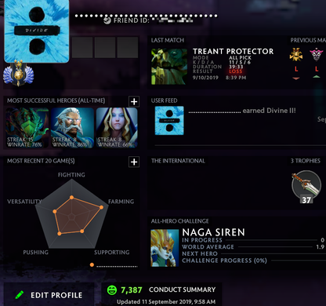This screenshot has height=306, width=326.
Task: Click the user feed avatar thumbnail
Action: (x=169, y=121)
